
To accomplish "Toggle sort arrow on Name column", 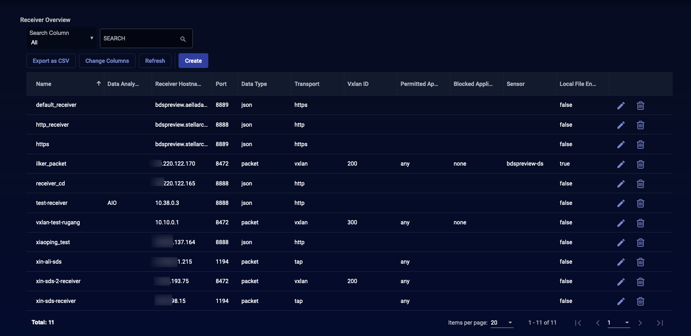I will pos(98,84).
